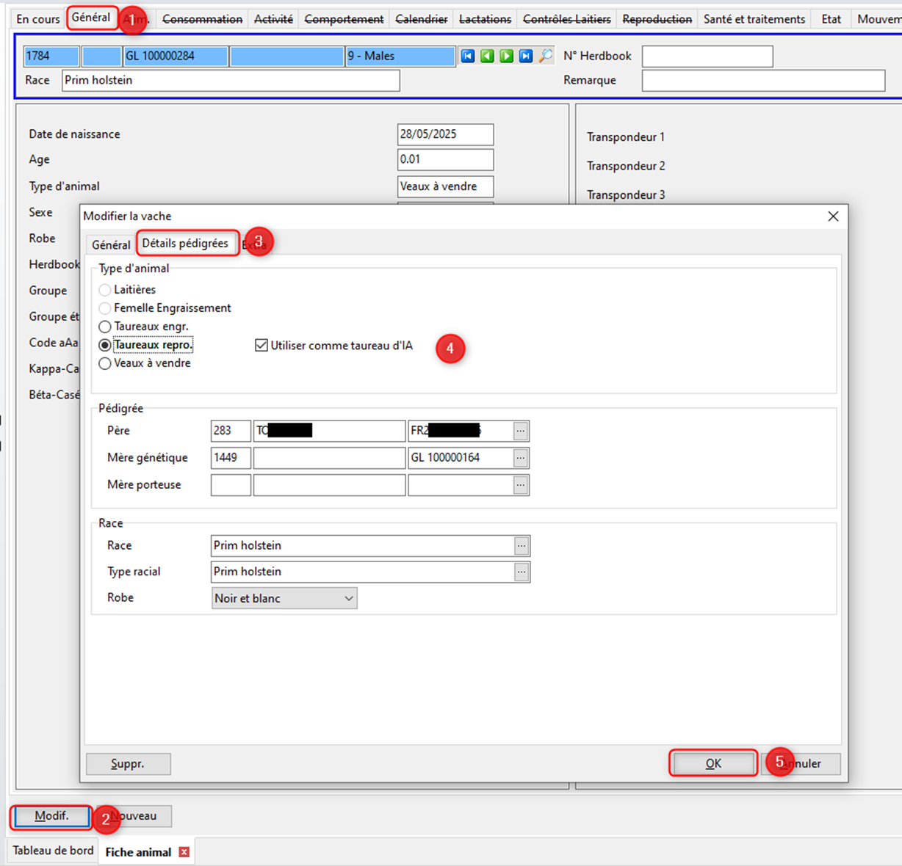Click OK to confirm changes
Viewport: 902px width, 866px height.
point(712,763)
